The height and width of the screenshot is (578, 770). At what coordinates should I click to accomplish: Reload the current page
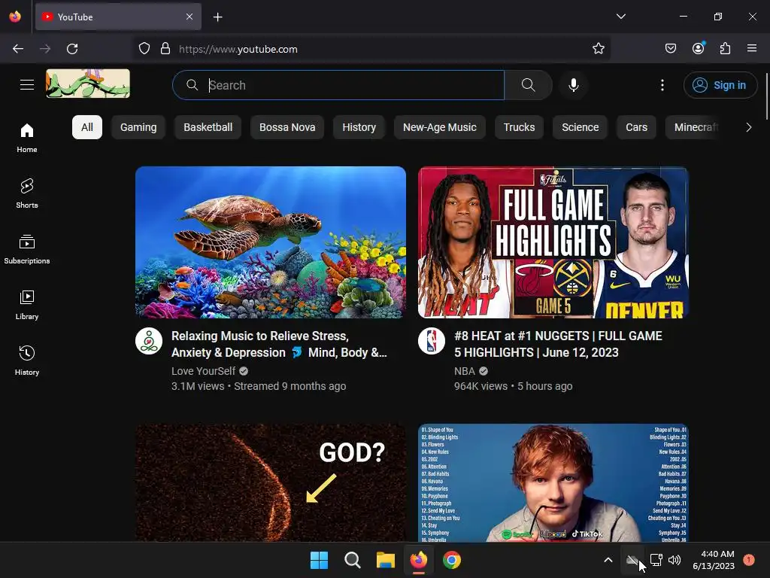pyautogui.click(x=72, y=49)
